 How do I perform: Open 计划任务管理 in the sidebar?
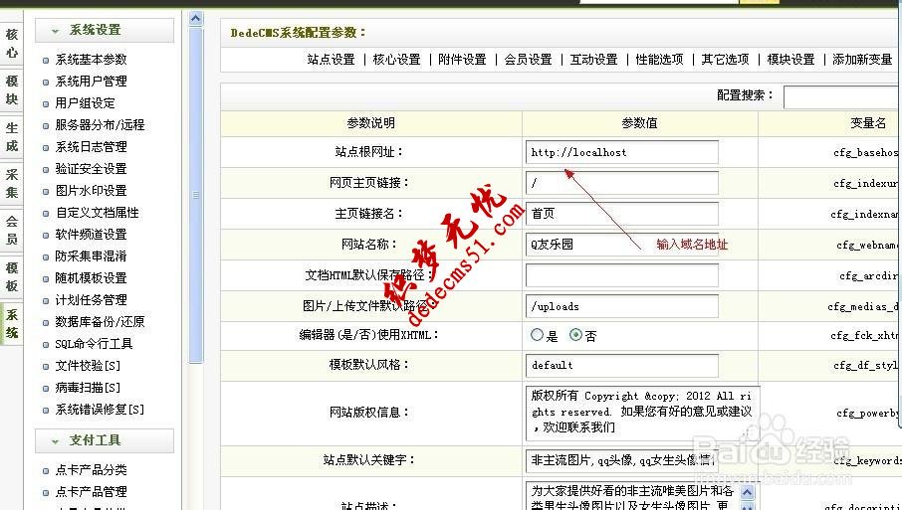(x=91, y=300)
